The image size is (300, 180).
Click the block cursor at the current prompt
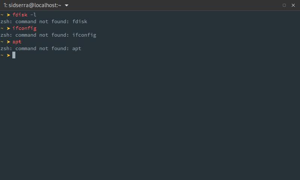click(x=14, y=55)
